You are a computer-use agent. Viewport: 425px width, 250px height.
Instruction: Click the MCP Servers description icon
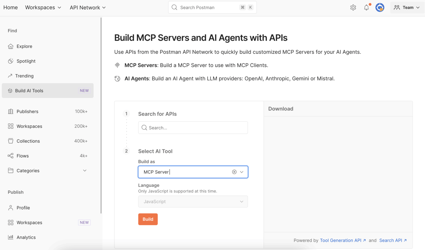click(x=117, y=65)
